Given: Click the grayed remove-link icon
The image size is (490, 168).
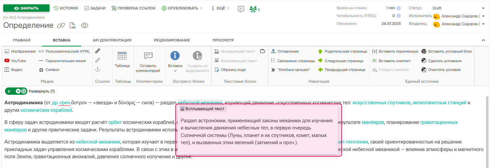Looking at the screenshot, I should pyautogui.click(x=98, y=60).
